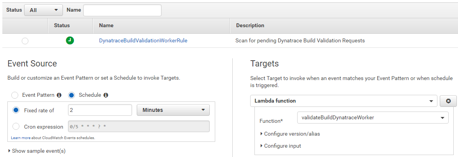Expand Configure version/alias

290,134
